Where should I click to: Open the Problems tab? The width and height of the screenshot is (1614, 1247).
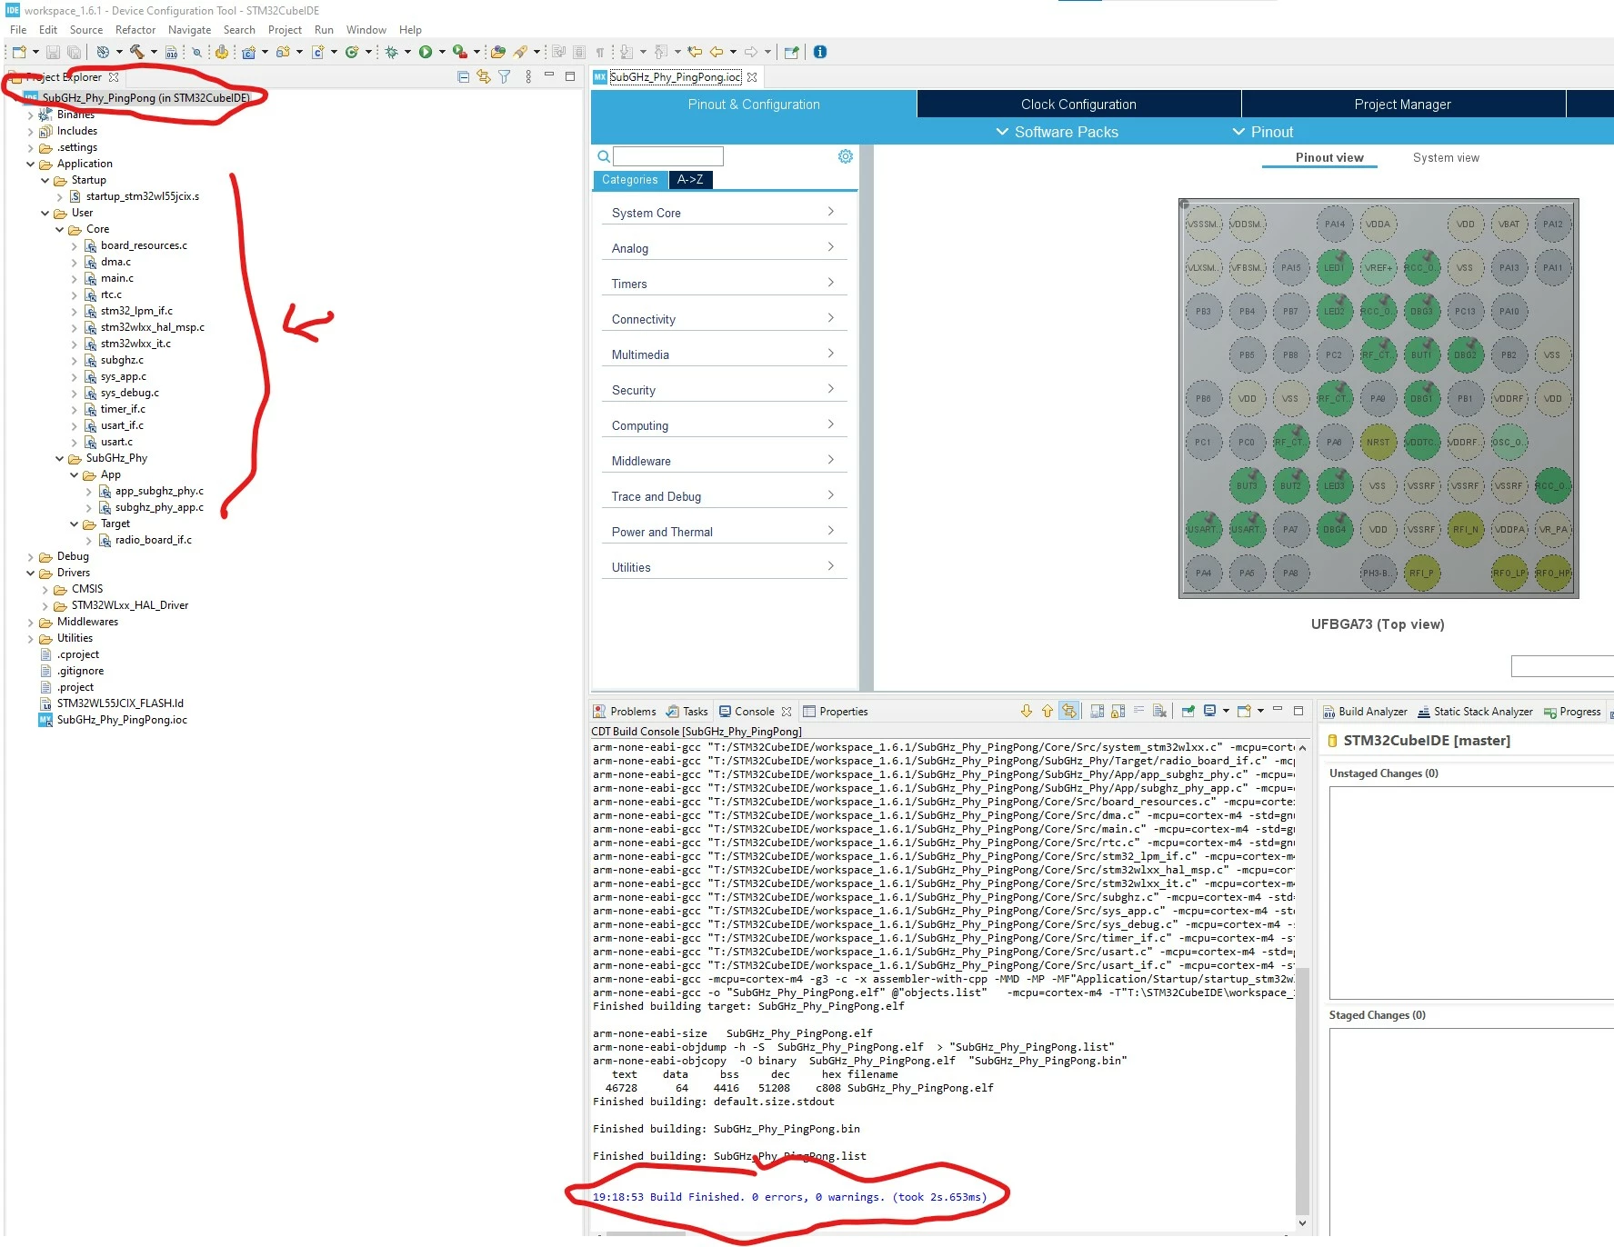click(625, 712)
